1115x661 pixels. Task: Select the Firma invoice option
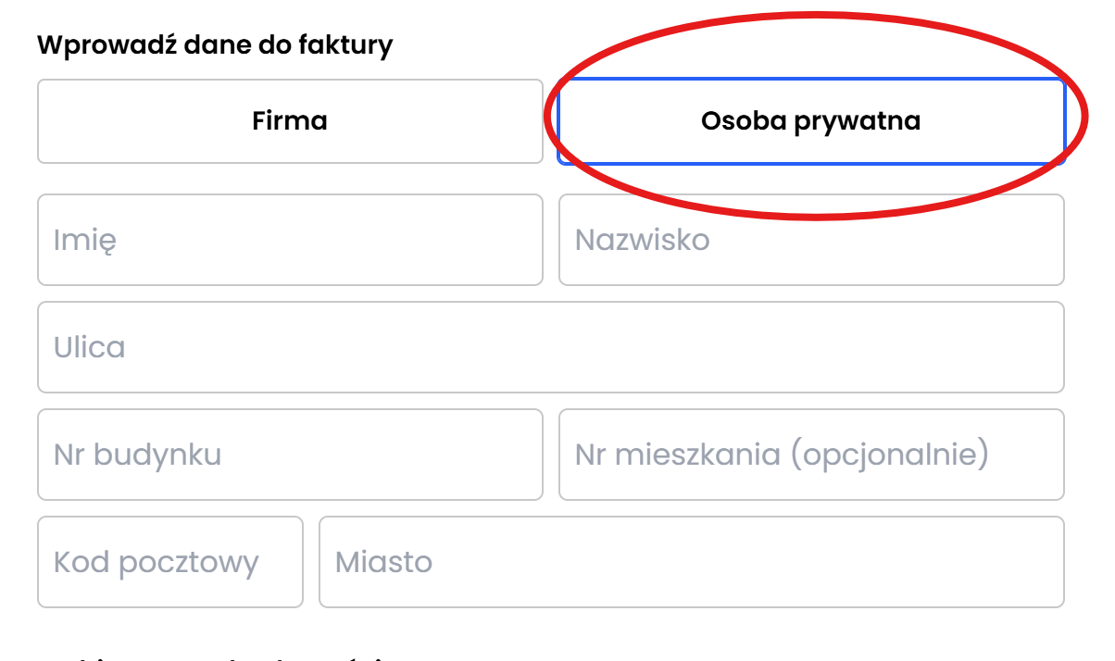coord(290,121)
